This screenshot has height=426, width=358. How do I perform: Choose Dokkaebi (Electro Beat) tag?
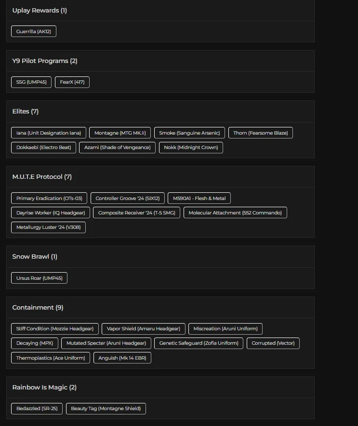click(43, 147)
